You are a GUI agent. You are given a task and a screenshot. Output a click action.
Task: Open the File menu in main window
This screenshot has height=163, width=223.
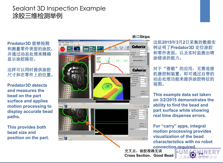(x=60, y=42)
